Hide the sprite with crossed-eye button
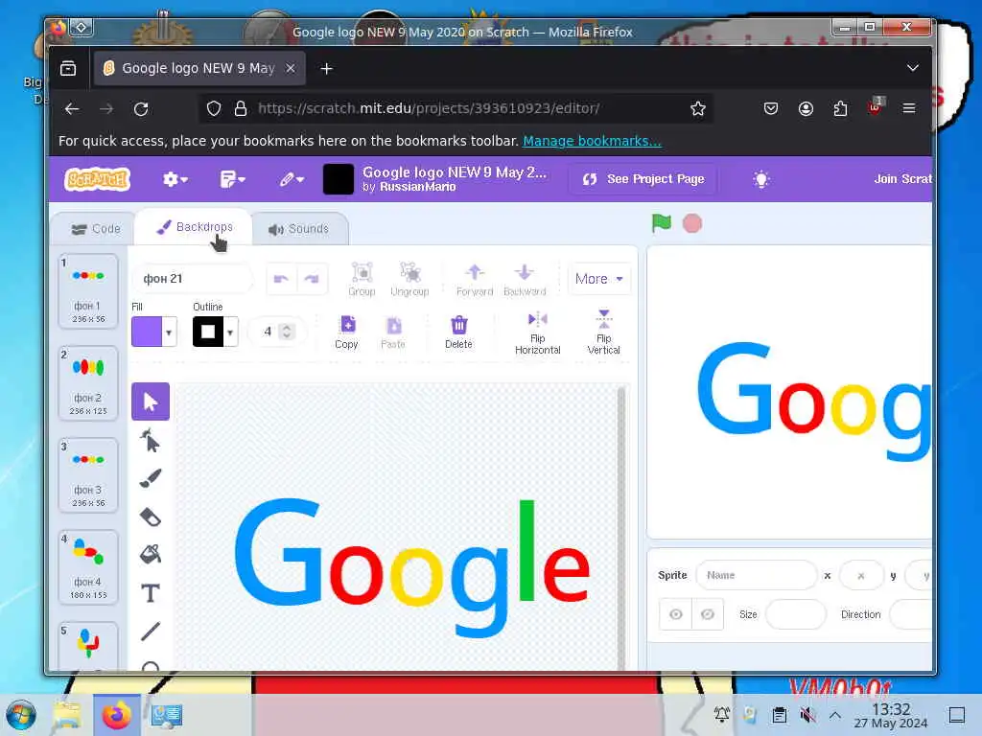This screenshot has width=982, height=736. [x=708, y=614]
